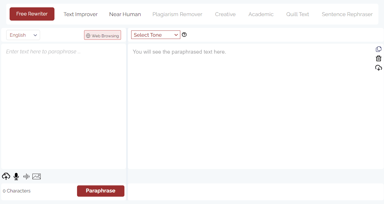Viewport: 384px width, 204px height.
Task: Clear output using the trash icon
Action: (x=378, y=58)
